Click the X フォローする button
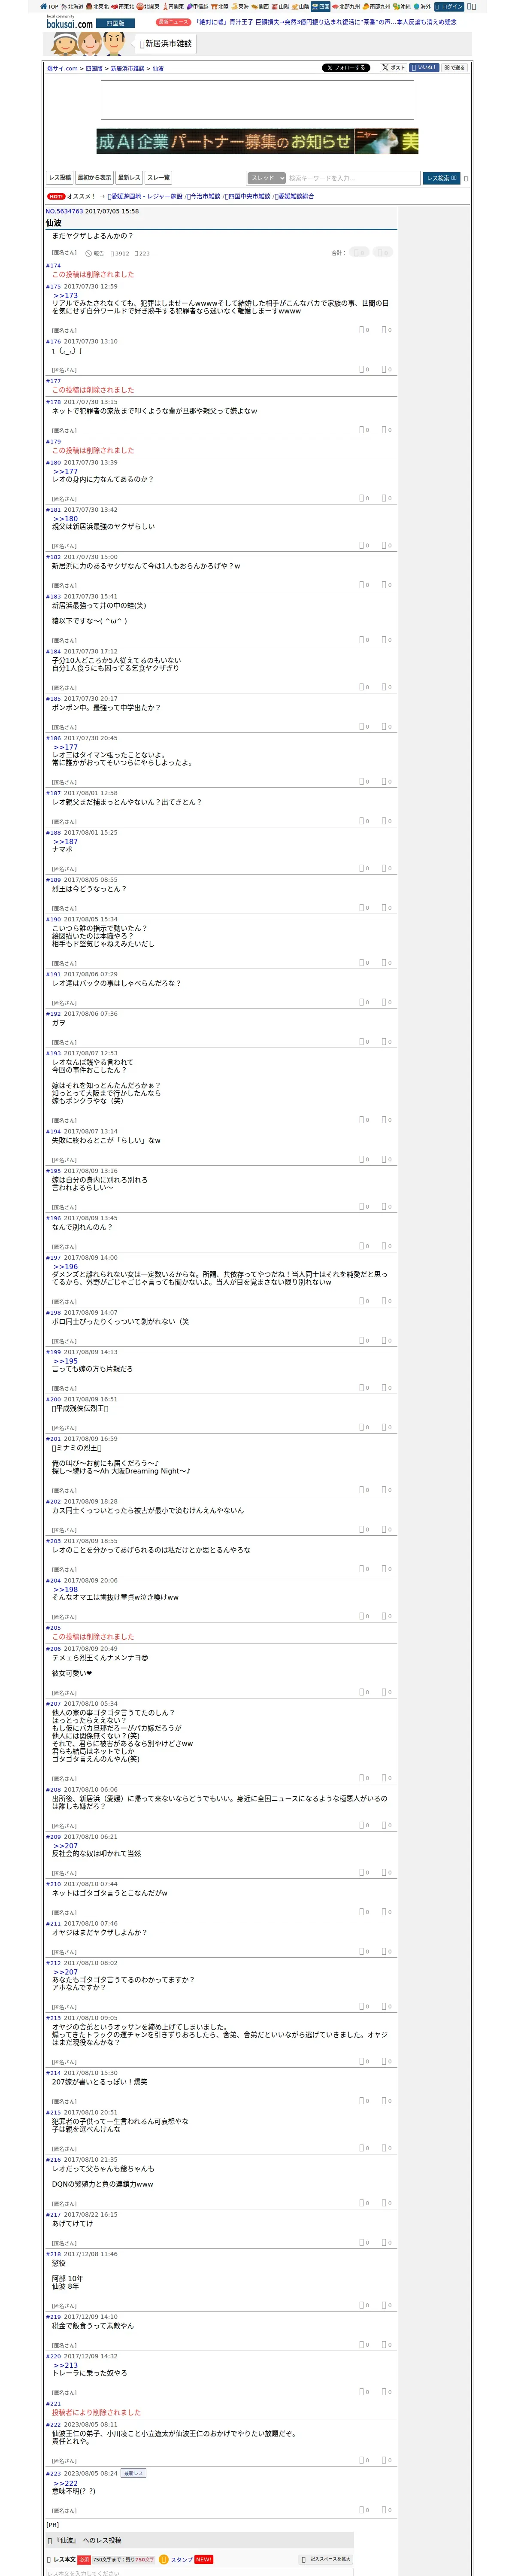This screenshot has width=515, height=2576. pos(346,68)
